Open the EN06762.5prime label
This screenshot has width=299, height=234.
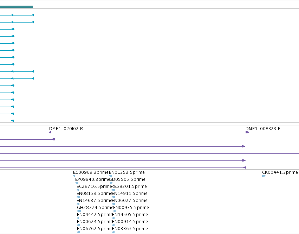coord(95,229)
